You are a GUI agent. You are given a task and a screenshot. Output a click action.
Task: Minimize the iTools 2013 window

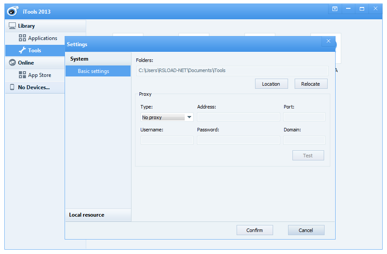(348, 9)
